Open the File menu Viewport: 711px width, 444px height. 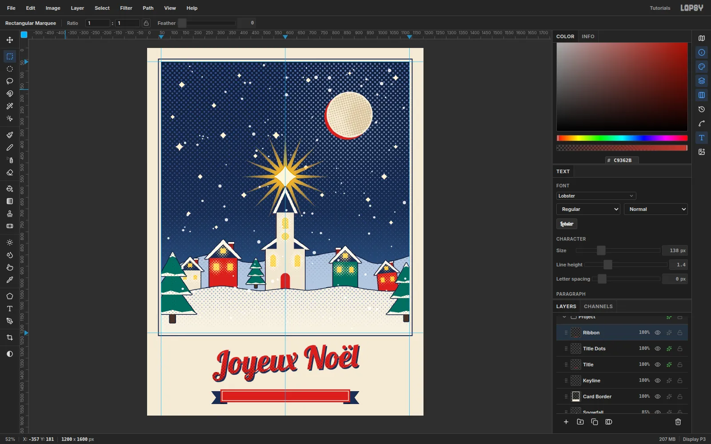point(11,8)
